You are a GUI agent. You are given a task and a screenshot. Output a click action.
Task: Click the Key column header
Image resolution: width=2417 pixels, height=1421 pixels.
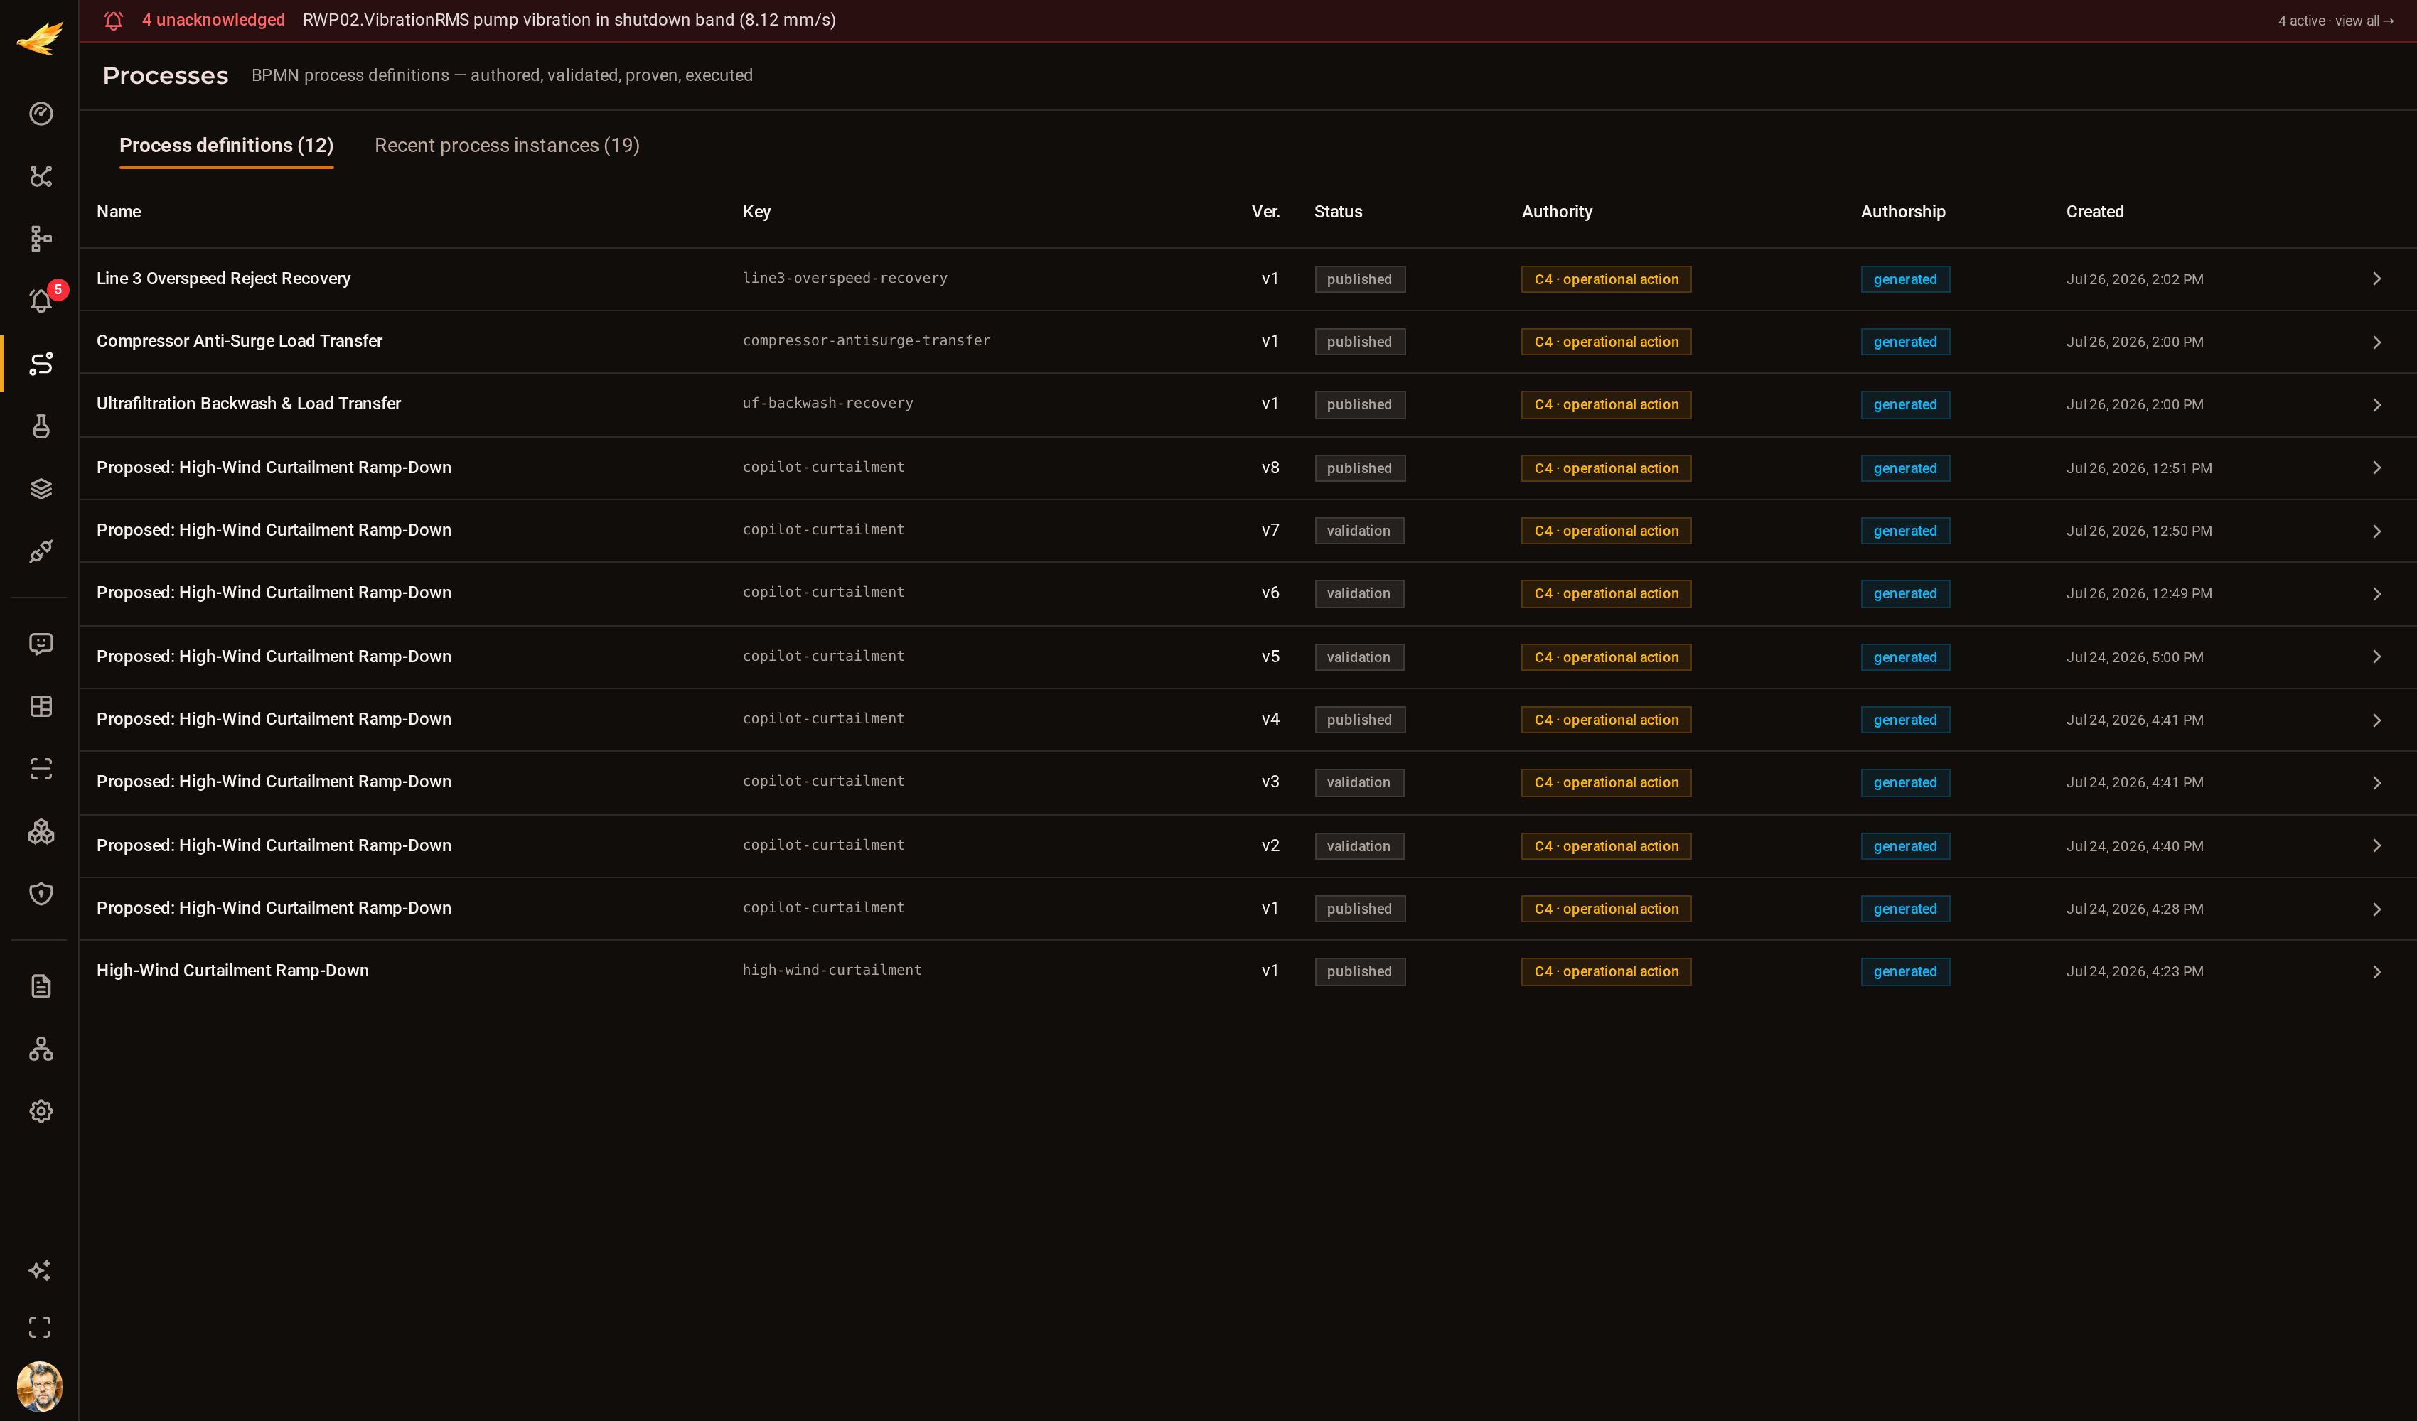[756, 212]
